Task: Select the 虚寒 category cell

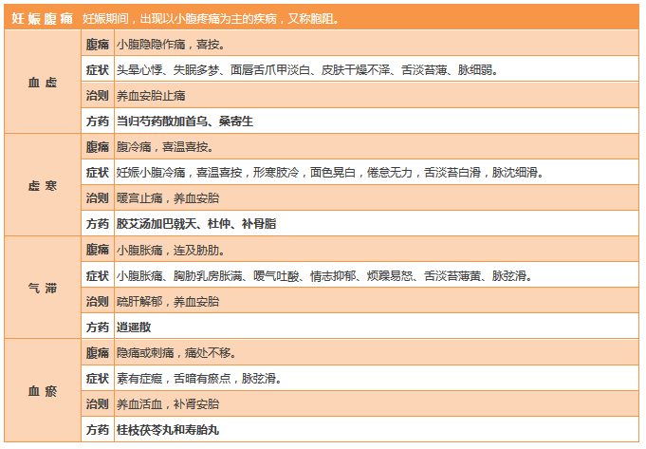Action: (43, 186)
